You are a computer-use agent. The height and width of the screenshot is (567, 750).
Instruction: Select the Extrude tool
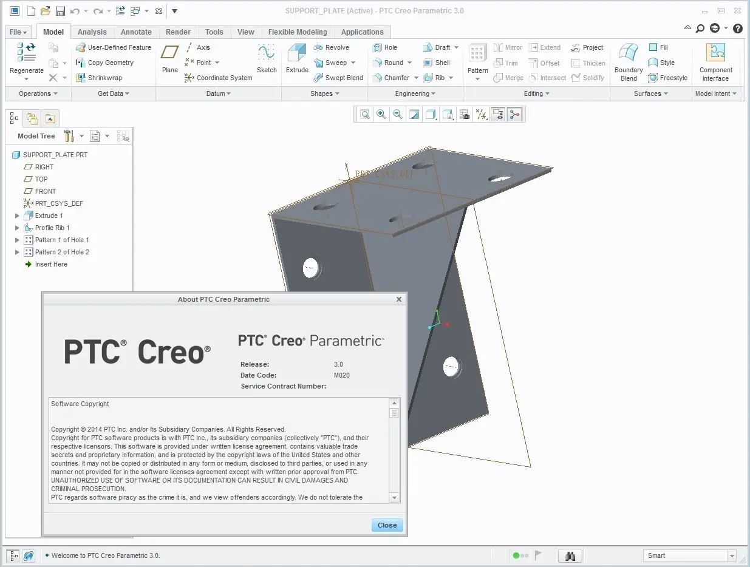297,58
